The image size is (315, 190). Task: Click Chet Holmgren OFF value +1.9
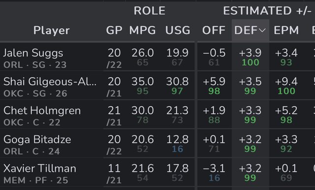[214, 111]
